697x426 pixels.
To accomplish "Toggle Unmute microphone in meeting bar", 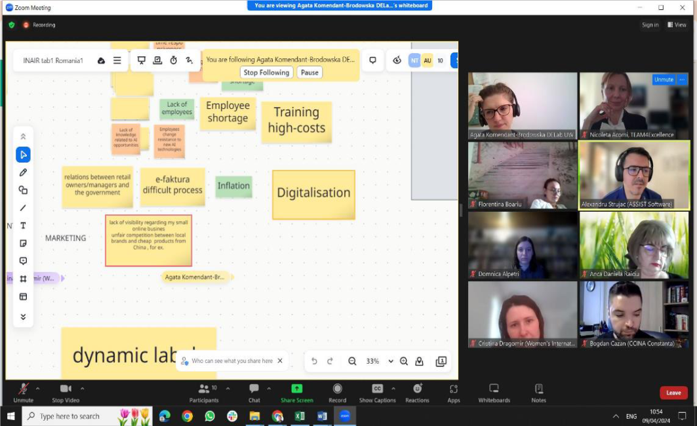I will [23, 393].
